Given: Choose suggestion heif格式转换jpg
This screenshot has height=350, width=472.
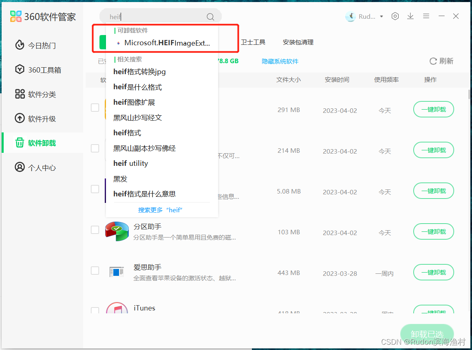Looking at the screenshot, I should point(139,72).
